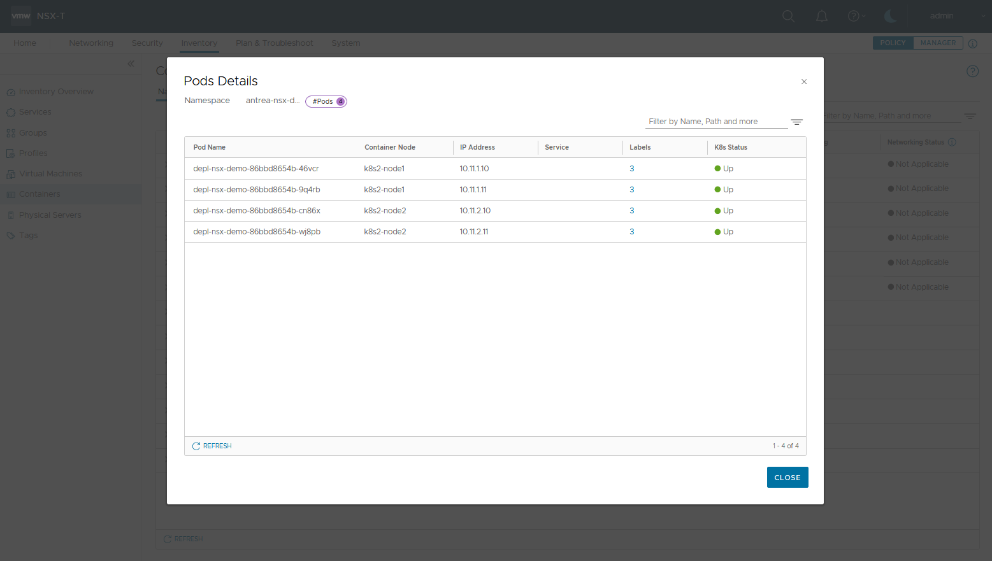Image resolution: width=992 pixels, height=561 pixels.
Task: Click the Service column header
Action: click(x=557, y=147)
